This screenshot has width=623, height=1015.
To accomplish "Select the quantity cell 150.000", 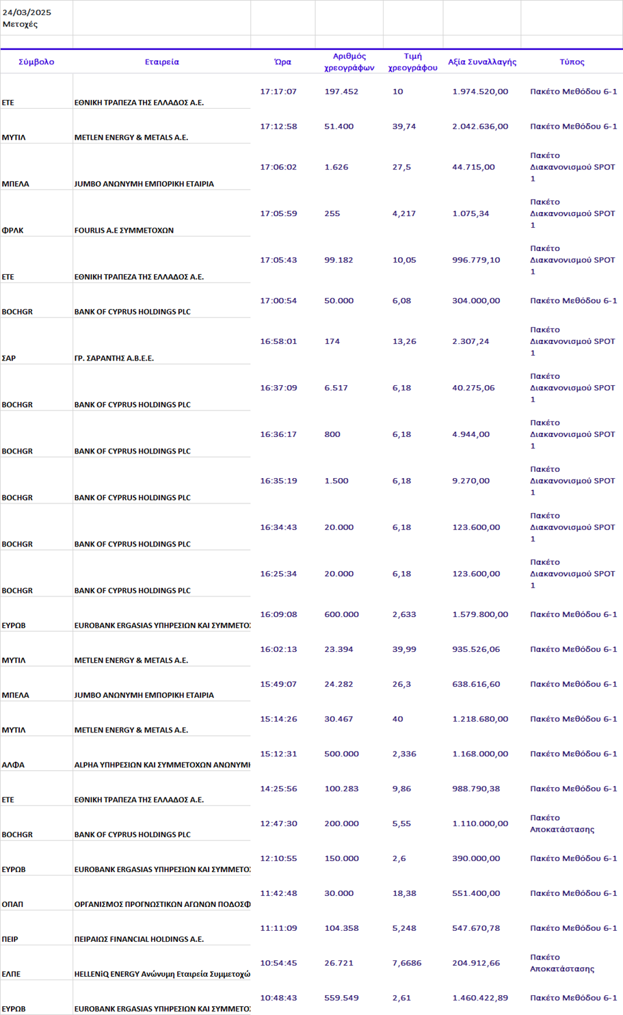I will (x=341, y=858).
